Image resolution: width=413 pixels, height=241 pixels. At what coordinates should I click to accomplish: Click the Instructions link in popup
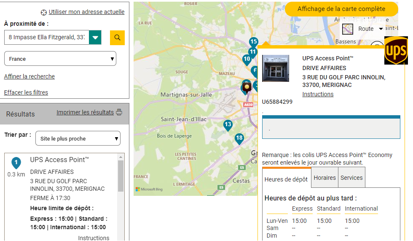tap(318, 94)
